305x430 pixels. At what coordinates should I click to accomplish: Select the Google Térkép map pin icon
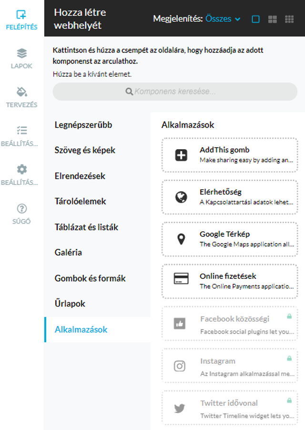click(x=181, y=239)
